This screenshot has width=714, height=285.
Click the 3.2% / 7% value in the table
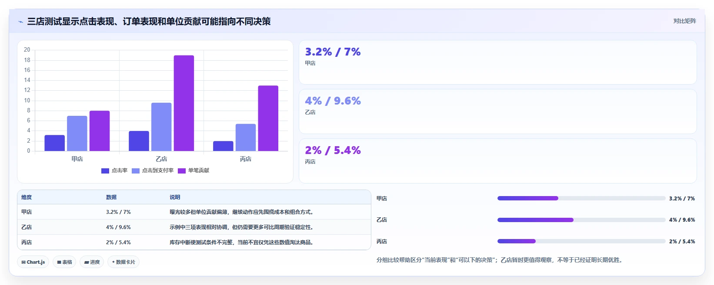coord(118,212)
